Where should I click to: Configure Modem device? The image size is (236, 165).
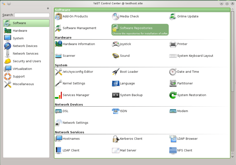(x=179, y=111)
